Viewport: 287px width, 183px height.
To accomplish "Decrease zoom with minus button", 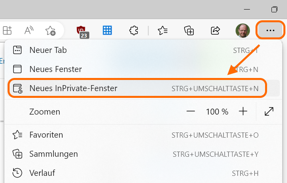I will (x=191, y=112).
